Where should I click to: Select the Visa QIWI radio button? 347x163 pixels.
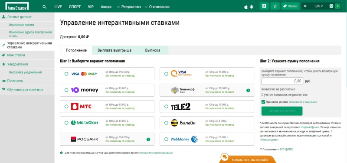166,74
